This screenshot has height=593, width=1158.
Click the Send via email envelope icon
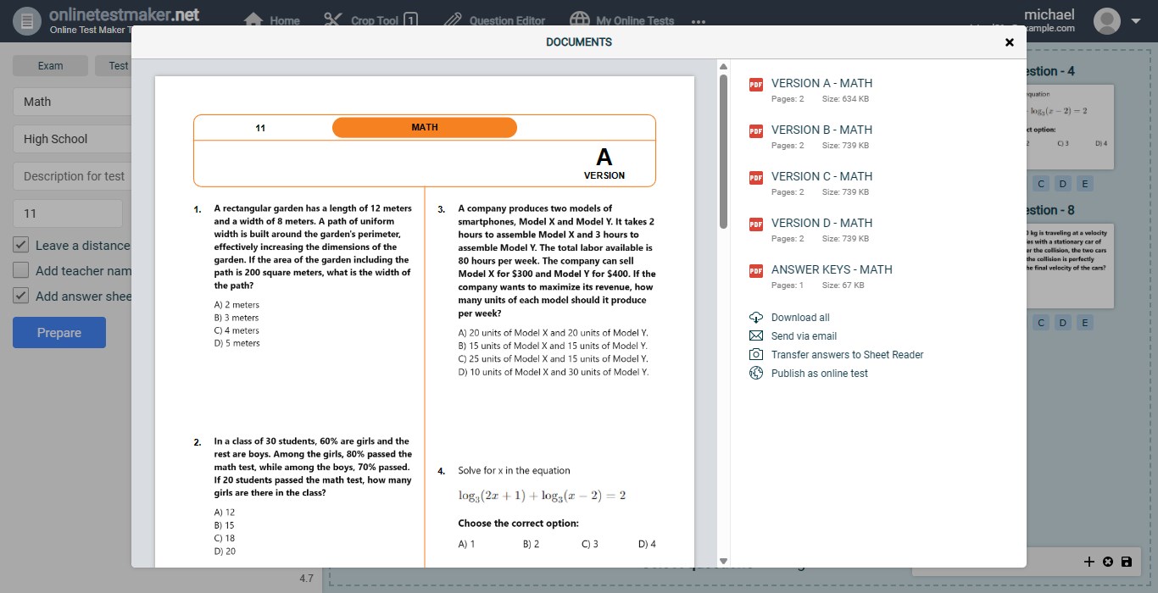[x=756, y=336]
